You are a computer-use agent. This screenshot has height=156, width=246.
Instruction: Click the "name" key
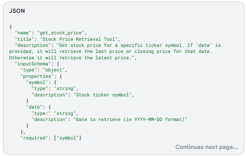pyautogui.click(x=23, y=33)
